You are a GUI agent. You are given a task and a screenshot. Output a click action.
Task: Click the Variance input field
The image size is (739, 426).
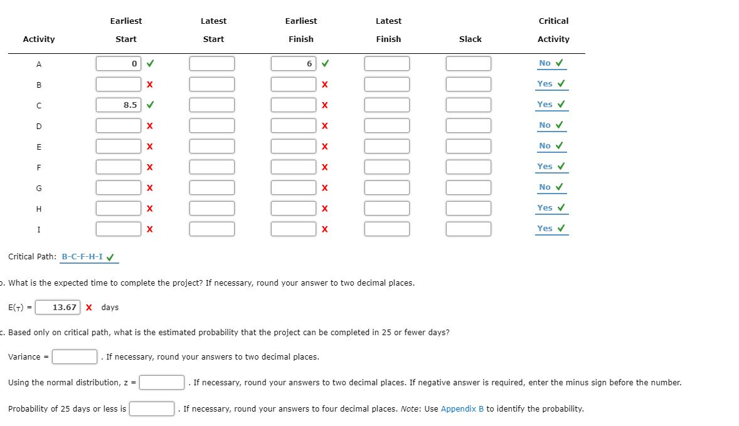coord(73,356)
